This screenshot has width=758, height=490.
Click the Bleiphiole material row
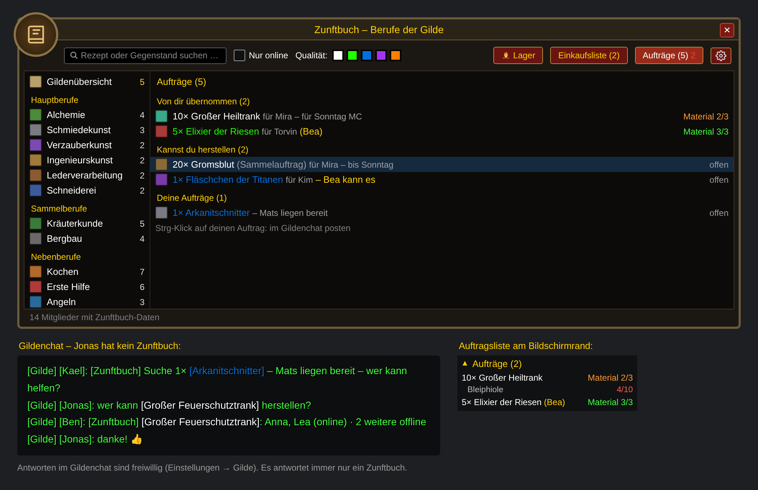547,389
